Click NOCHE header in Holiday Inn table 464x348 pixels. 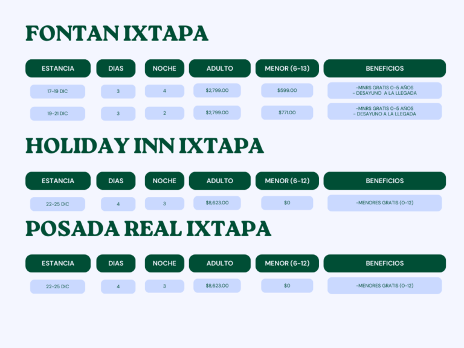164,181
